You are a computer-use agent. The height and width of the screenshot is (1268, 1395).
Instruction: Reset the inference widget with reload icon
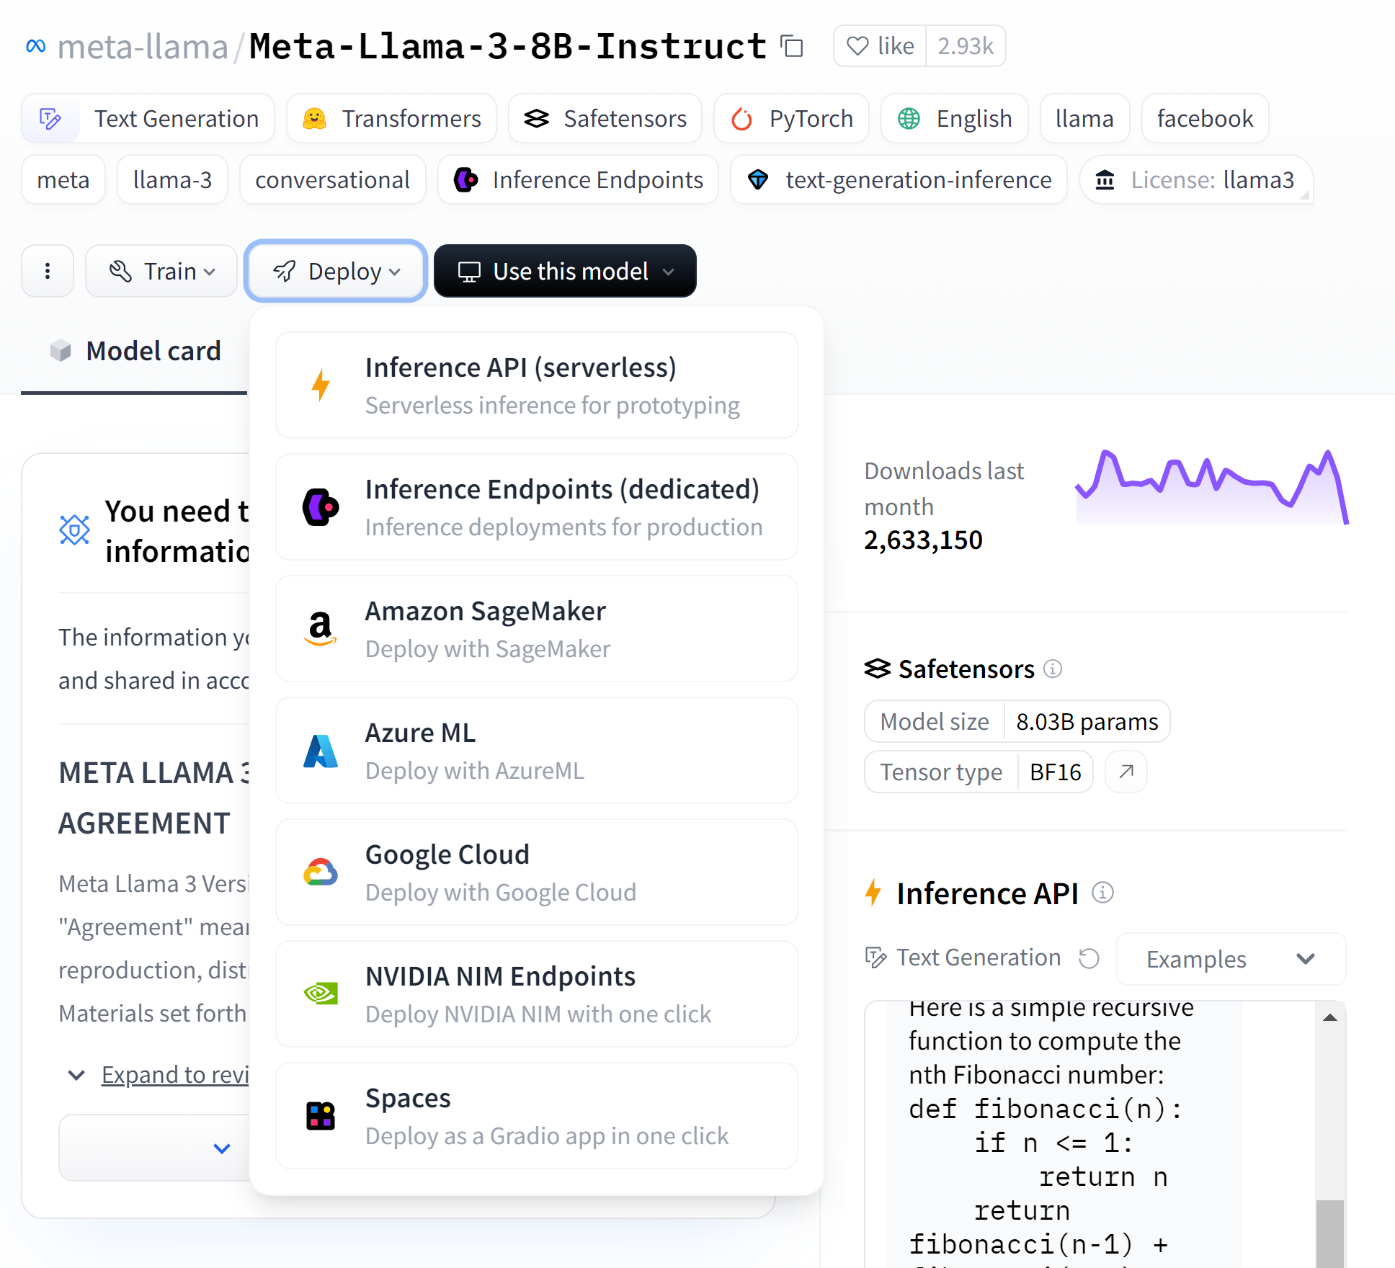(x=1089, y=958)
